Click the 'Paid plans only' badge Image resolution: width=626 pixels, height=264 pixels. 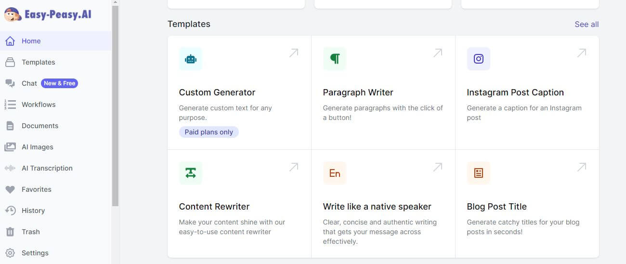209,132
